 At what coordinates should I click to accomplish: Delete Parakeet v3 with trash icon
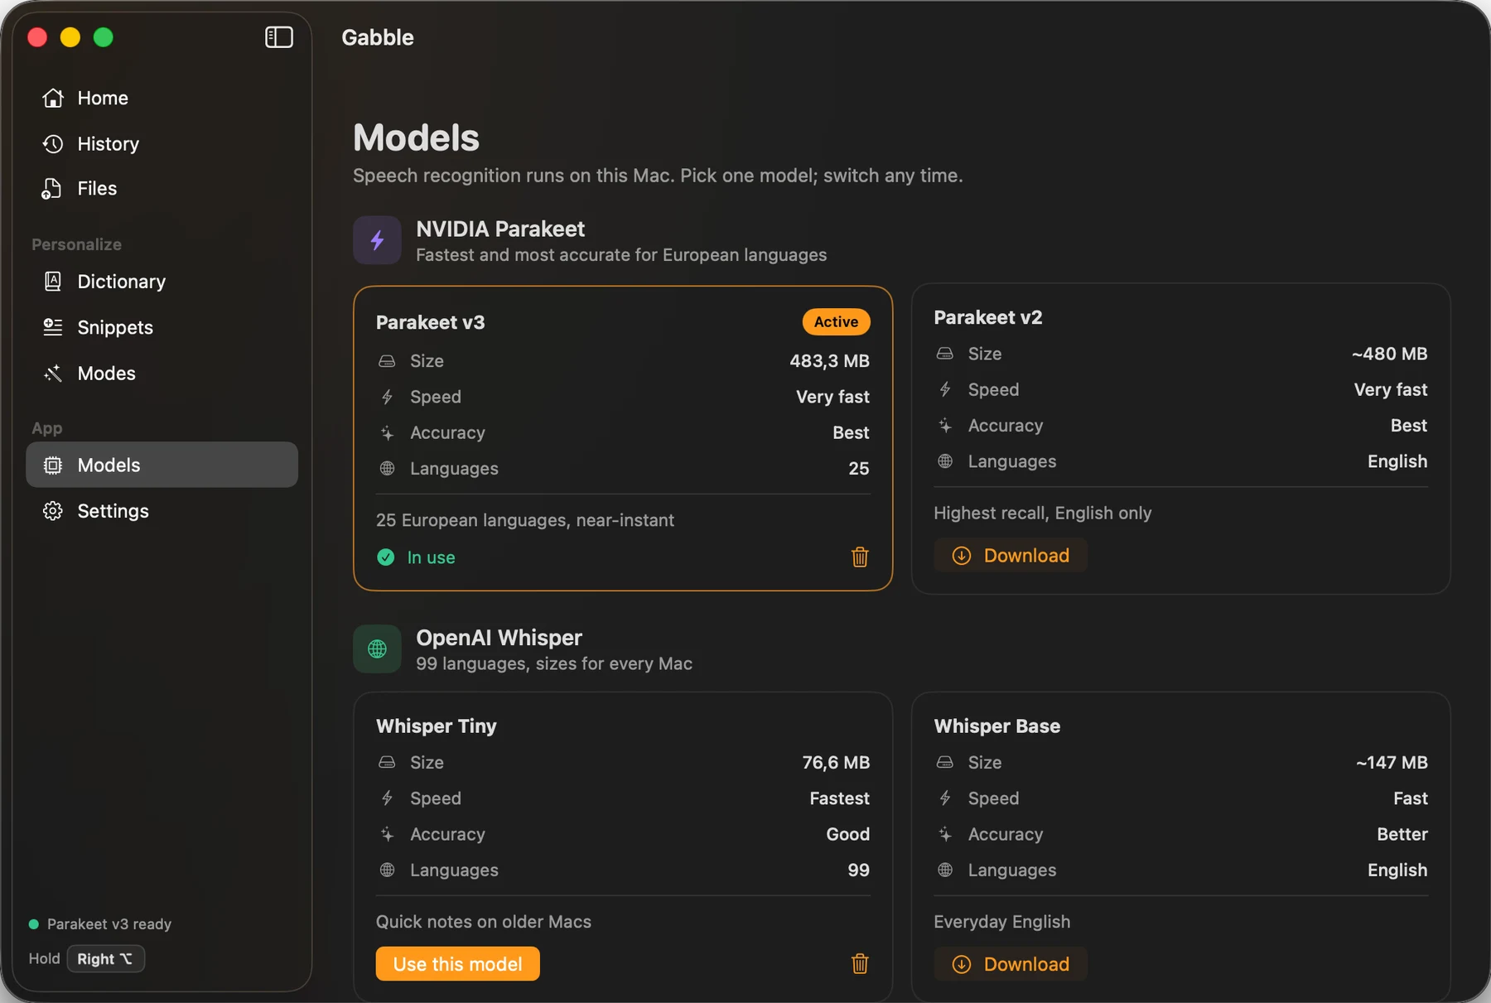point(860,557)
